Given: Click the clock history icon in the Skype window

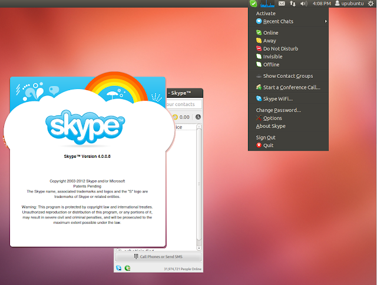Looking at the screenshot, I should click(198, 117).
